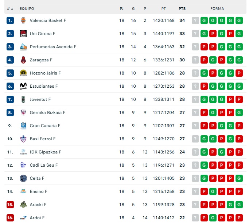This screenshot has height=224, width=249.
Task: Click the blue position 1 badge
Action: coord(10,20)
